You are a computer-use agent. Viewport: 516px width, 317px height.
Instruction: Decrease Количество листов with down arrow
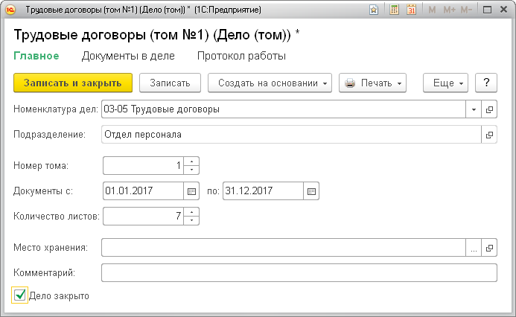[x=191, y=220]
